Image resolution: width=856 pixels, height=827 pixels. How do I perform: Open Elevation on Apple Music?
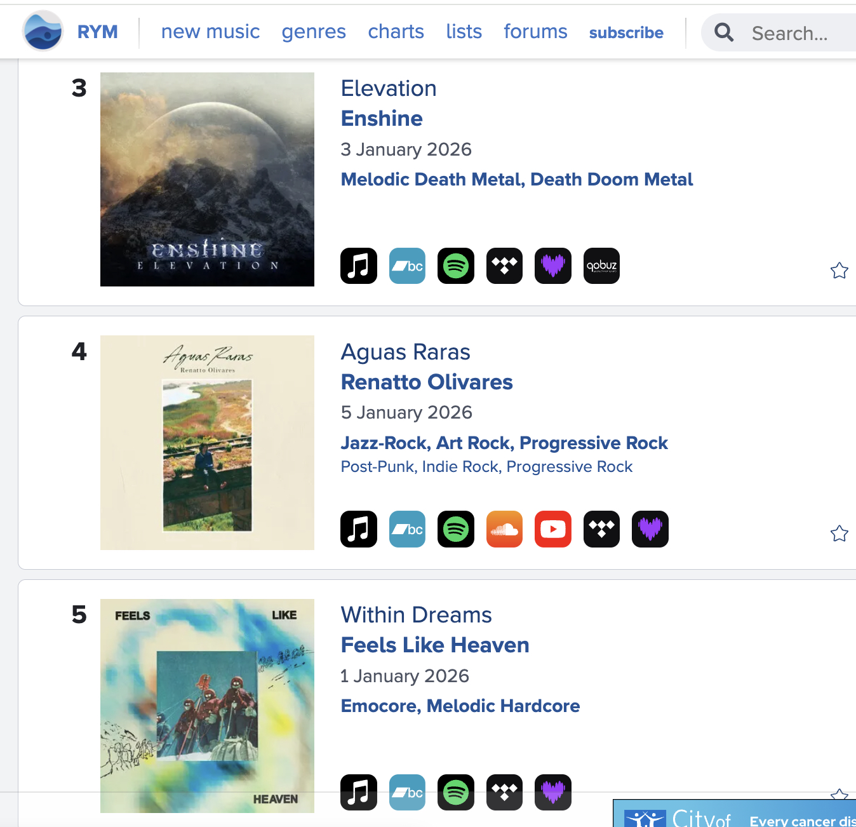tap(359, 266)
